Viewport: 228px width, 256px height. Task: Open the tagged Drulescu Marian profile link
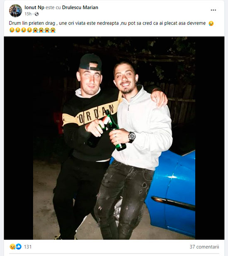tap(80, 7)
